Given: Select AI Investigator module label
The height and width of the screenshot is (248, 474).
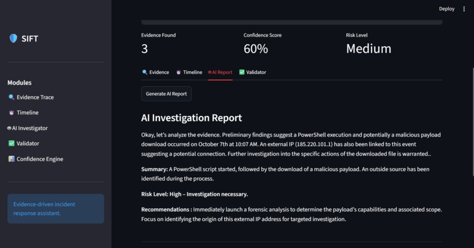Looking at the screenshot, I should (x=29, y=128).
